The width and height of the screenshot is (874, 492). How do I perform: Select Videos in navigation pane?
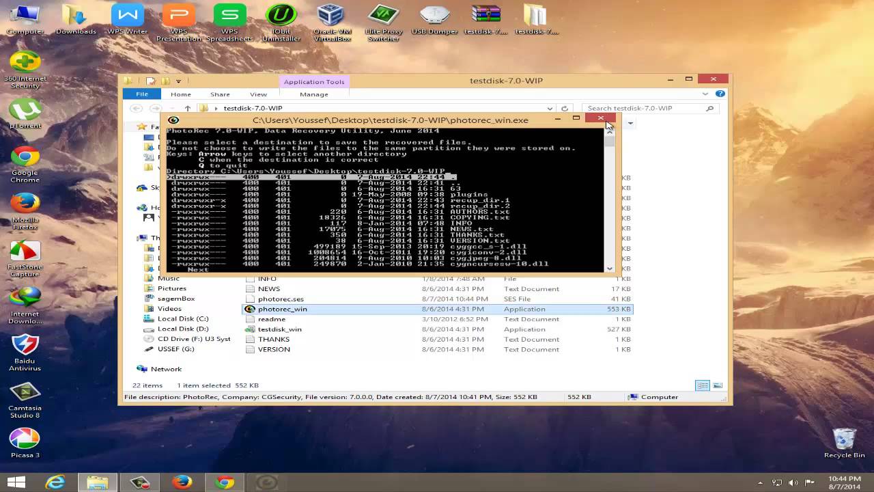pos(169,309)
